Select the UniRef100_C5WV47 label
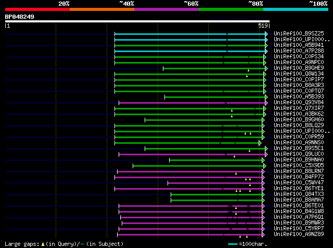 coord(299,183)
